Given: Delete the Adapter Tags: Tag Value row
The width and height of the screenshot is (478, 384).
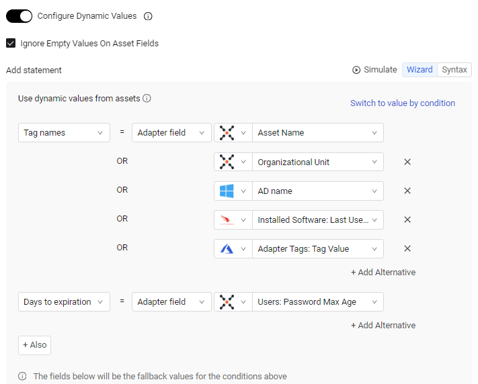Looking at the screenshot, I should (407, 248).
